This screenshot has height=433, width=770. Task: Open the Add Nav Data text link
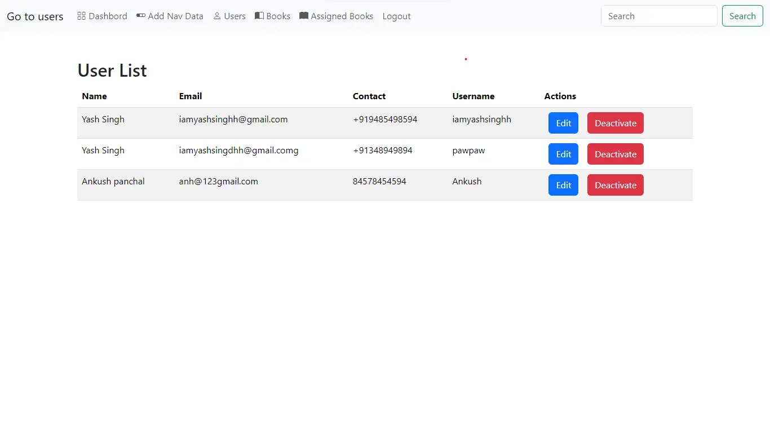(x=175, y=16)
